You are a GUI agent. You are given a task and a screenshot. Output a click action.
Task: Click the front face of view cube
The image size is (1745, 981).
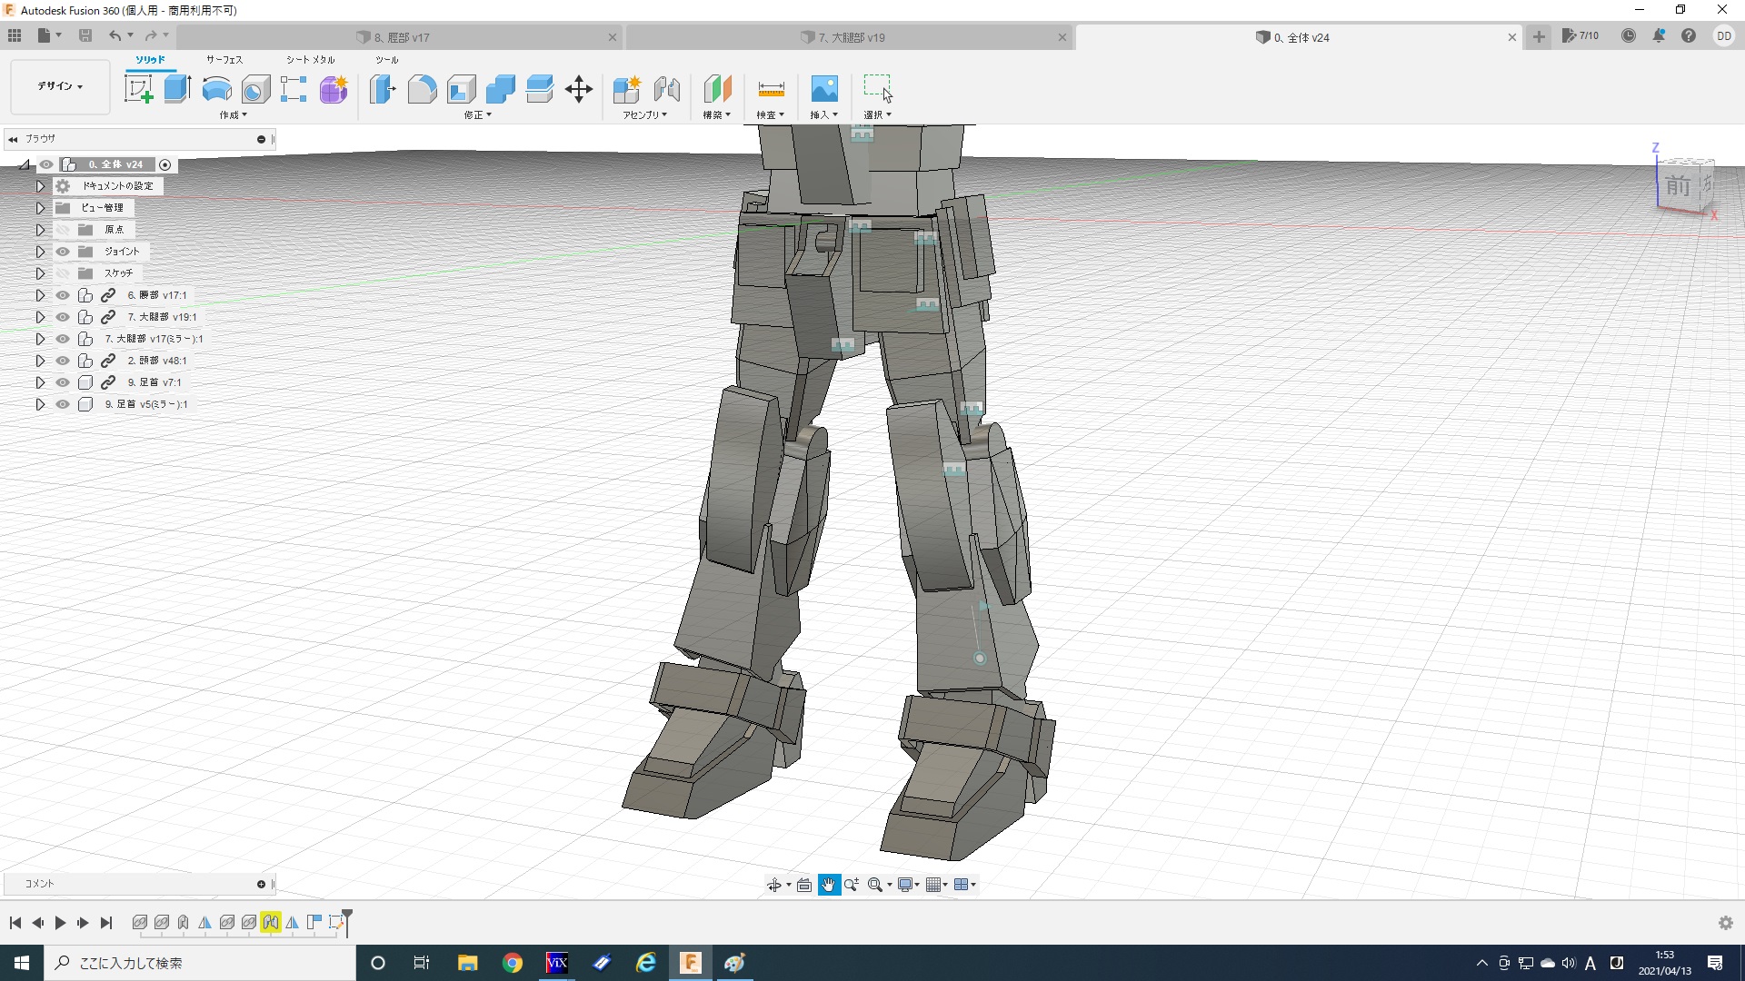(1678, 186)
